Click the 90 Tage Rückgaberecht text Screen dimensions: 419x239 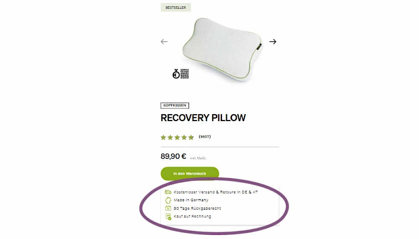tap(197, 208)
